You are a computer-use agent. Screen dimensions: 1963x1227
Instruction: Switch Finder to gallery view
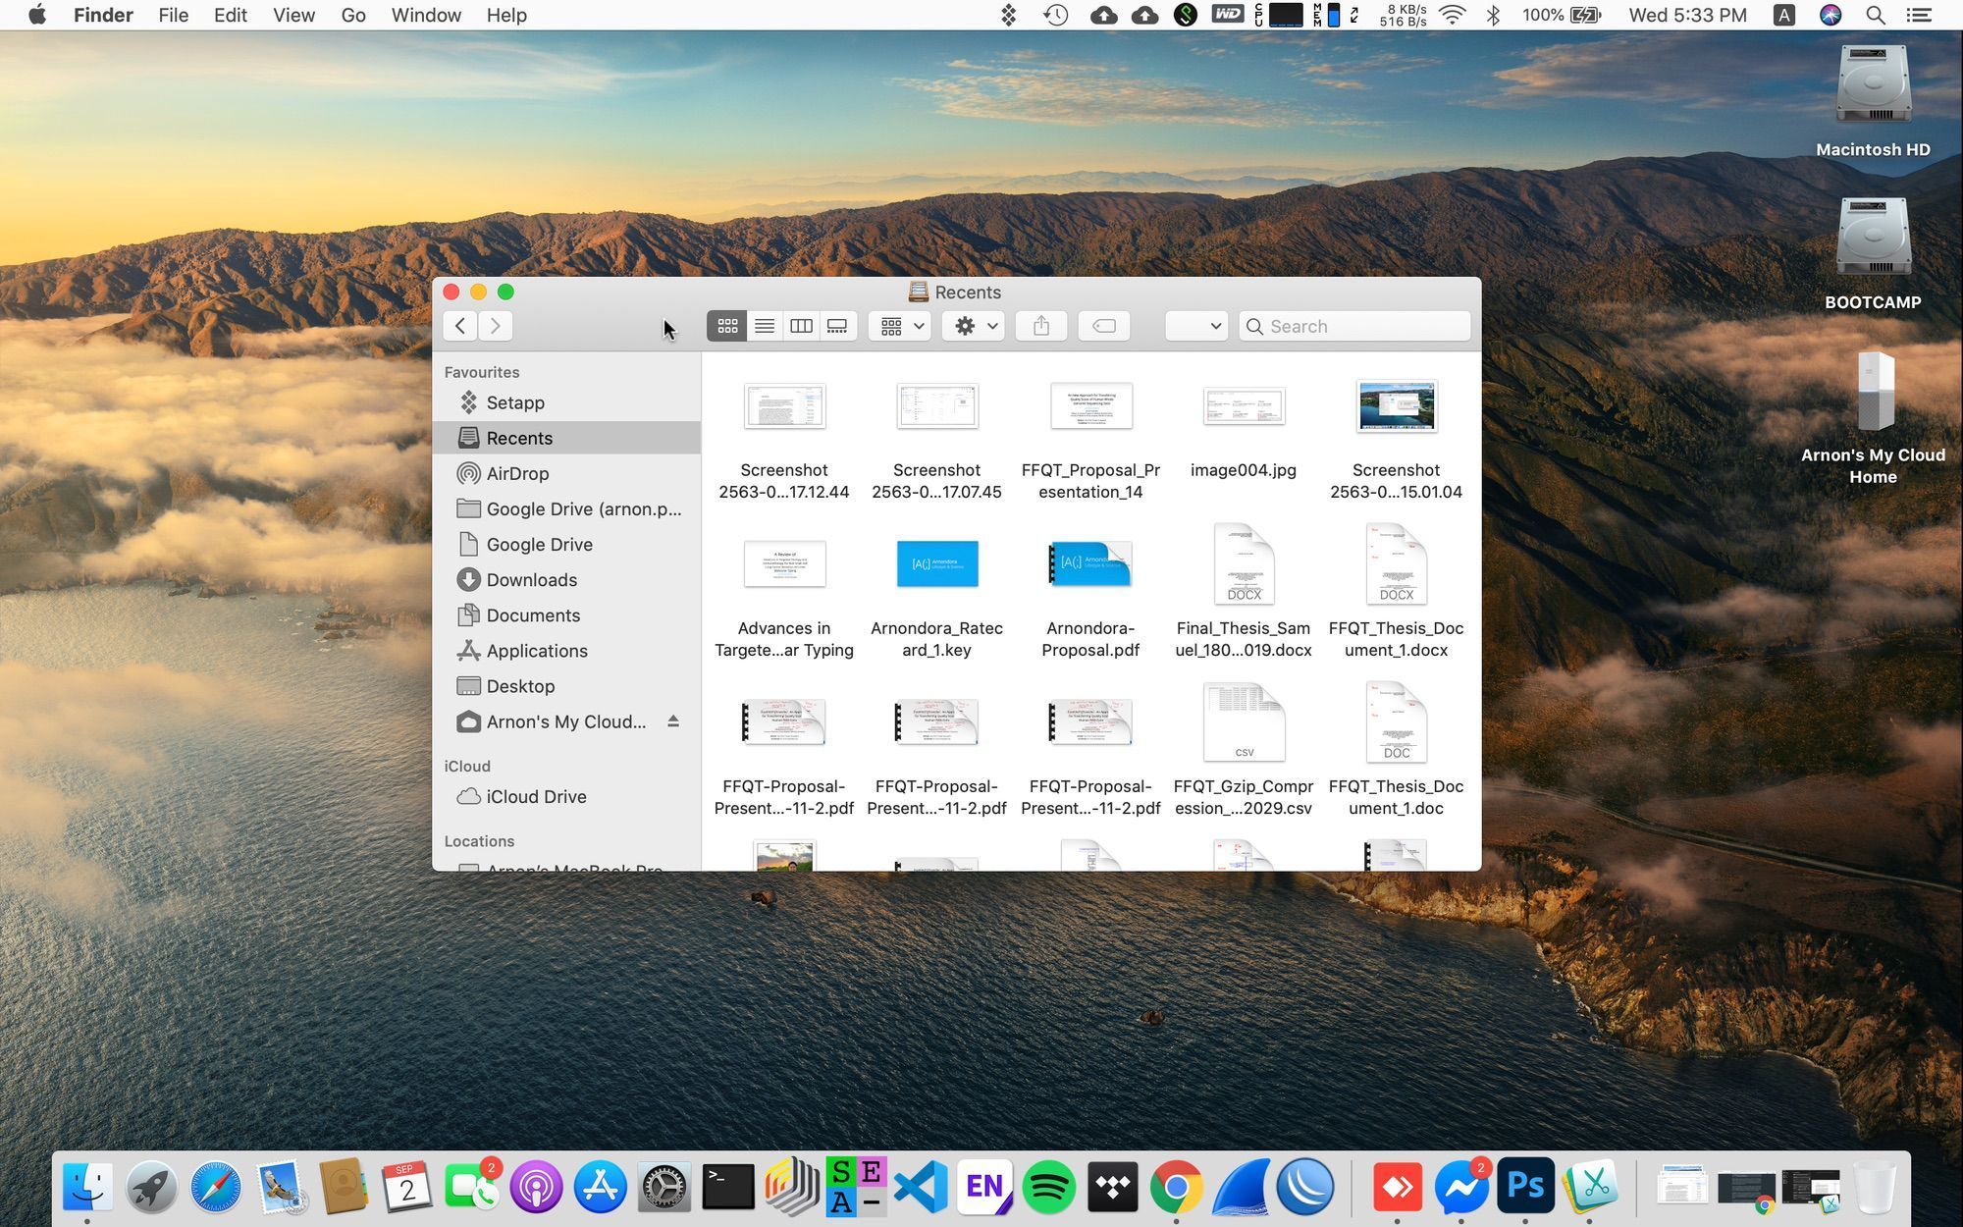(838, 326)
